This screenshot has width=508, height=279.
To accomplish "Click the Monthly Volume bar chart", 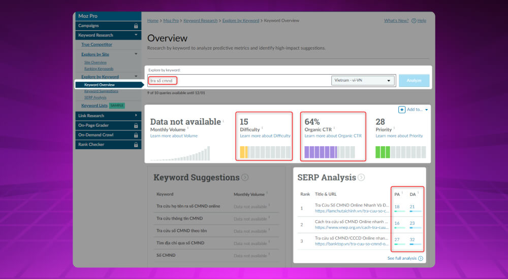I will tap(180, 153).
